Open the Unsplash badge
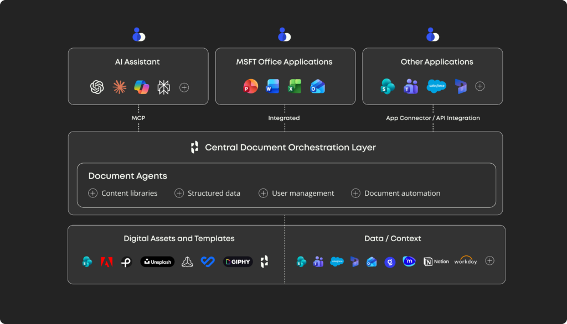 (157, 262)
